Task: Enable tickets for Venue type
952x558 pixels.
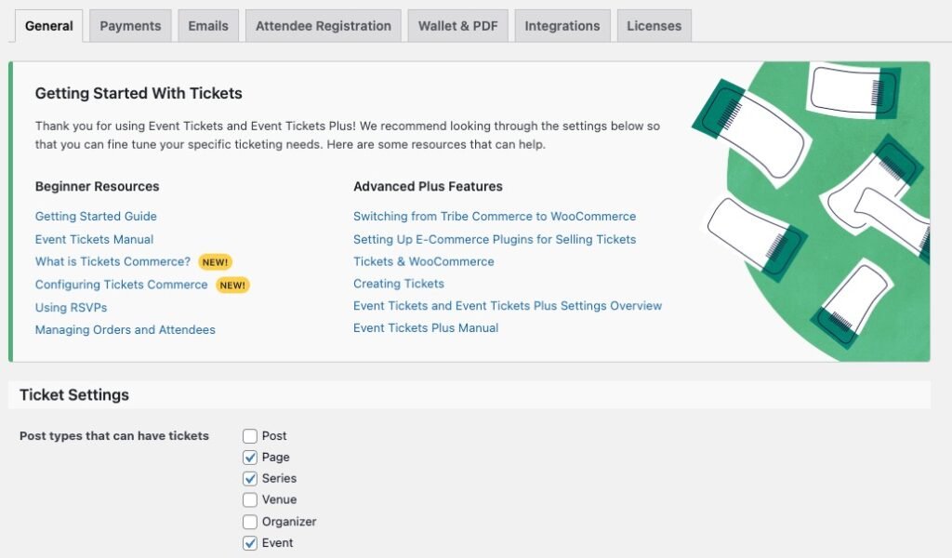Action: pyautogui.click(x=249, y=499)
